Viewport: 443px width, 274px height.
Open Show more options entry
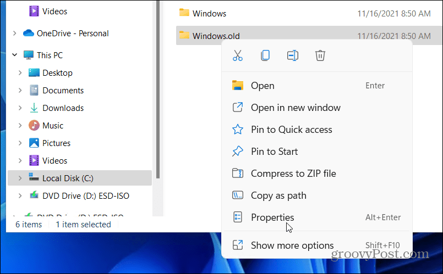[x=292, y=245]
